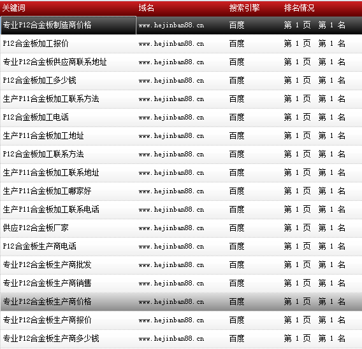This screenshot has height=349, width=362.
Task: Click 百度 in 生产P11合金板加工哪家好 row
Action: 236,191
